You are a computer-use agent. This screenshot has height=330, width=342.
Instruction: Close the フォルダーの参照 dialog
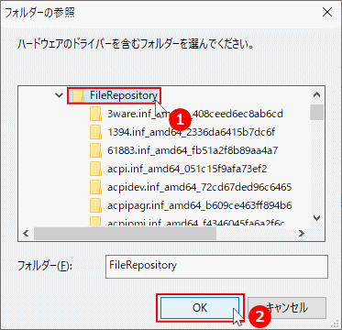coord(327,13)
